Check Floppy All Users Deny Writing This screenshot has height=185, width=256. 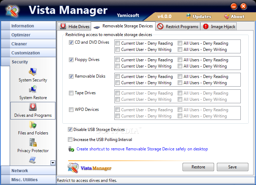tap(180, 66)
